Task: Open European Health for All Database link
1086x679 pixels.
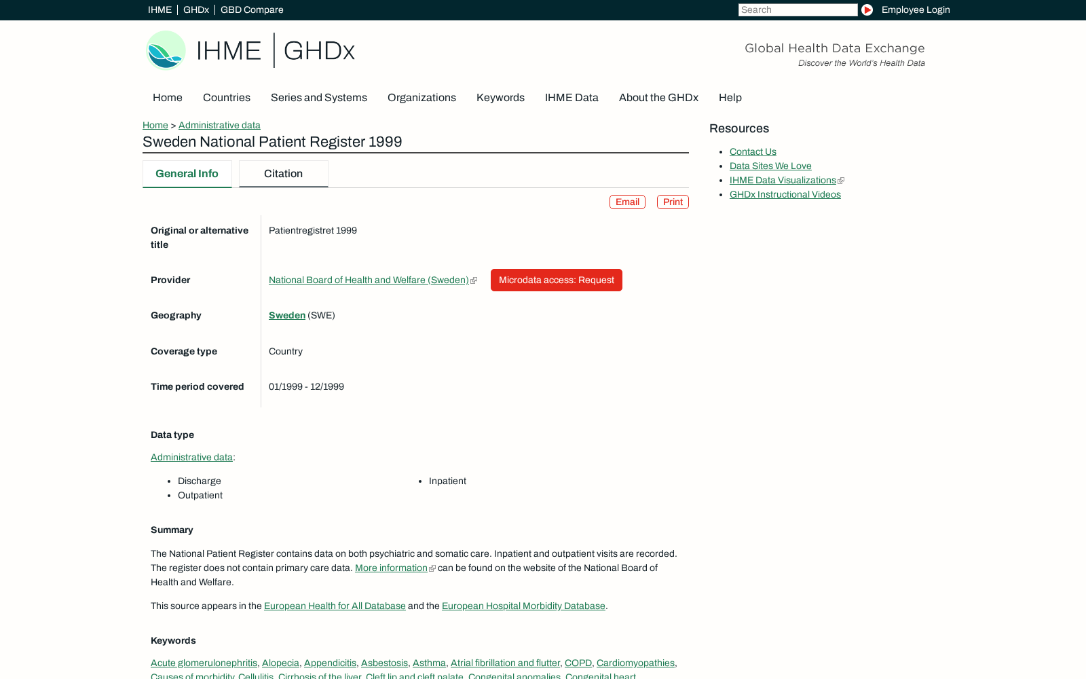Action: click(335, 606)
